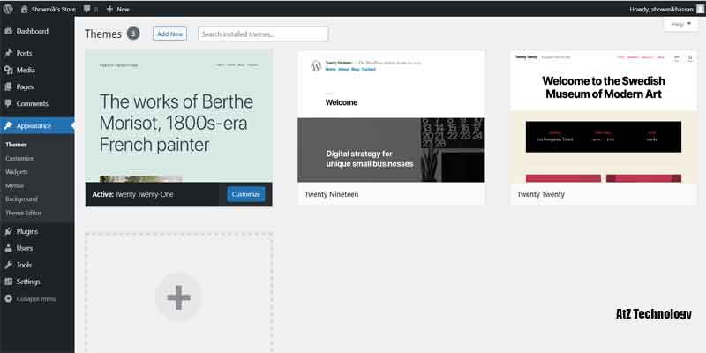Select the Twenty Nineteen theme thumbnail
Image resolution: width=706 pixels, height=353 pixels.
point(391,116)
